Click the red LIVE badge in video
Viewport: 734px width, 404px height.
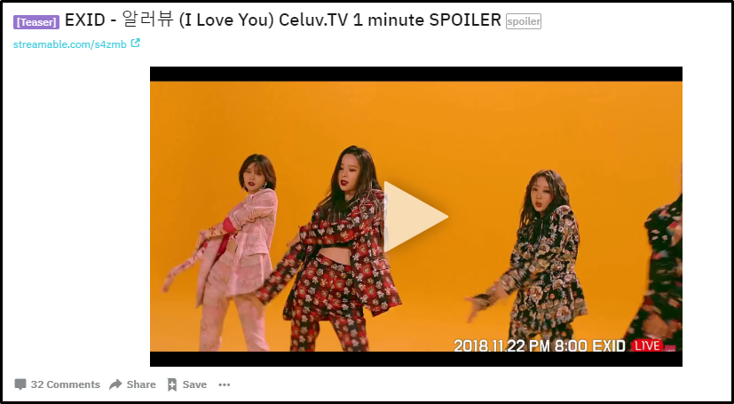[647, 346]
